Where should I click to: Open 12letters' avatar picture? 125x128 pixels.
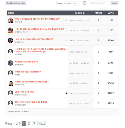[x=10, y=83]
